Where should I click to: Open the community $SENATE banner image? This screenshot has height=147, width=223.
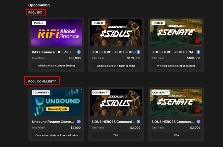176,102
